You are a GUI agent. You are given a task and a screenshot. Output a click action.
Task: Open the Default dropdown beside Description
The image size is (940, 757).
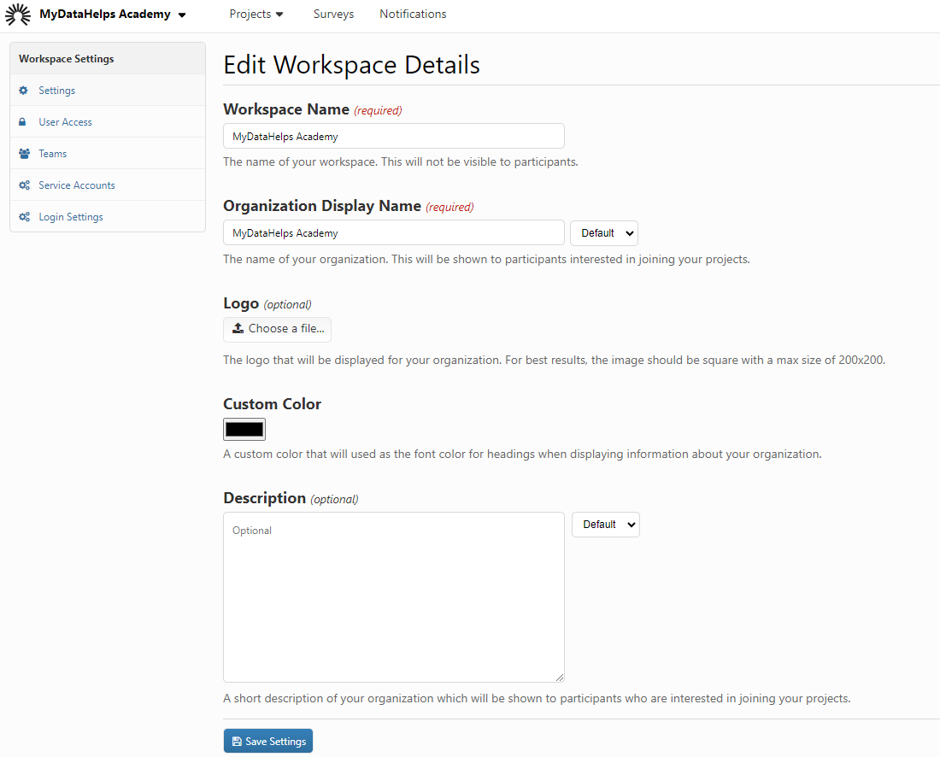point(605,525)
